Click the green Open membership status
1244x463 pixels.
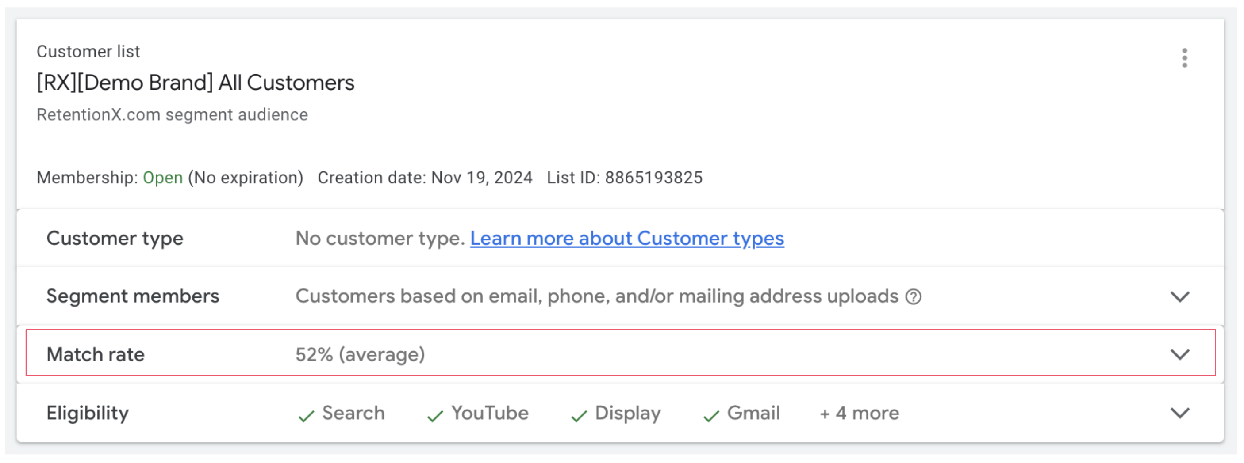click(163, 178)
